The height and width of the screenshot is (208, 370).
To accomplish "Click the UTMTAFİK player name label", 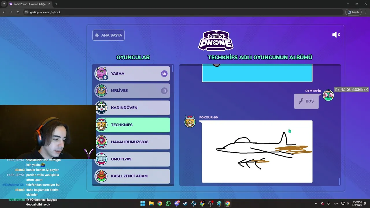I will pos(313,91).
